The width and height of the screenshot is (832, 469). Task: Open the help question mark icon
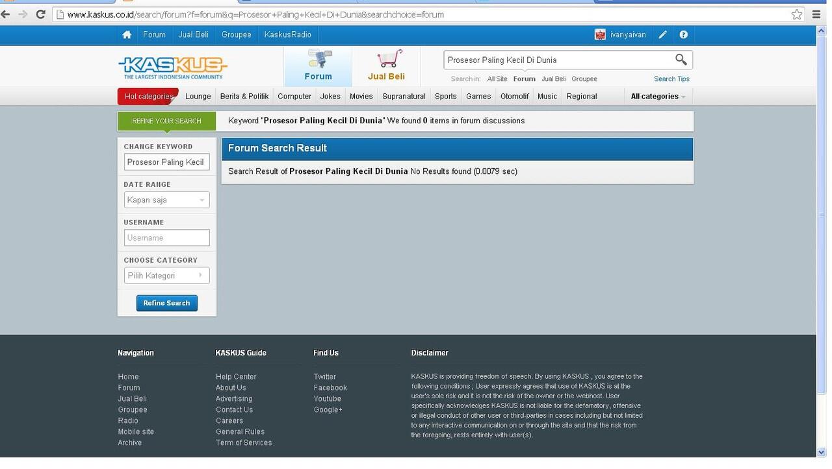coord(684,35)
